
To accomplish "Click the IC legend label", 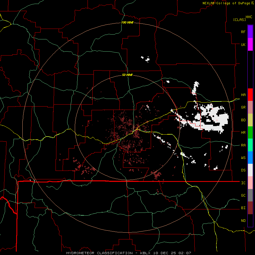I will pos(243,183).
